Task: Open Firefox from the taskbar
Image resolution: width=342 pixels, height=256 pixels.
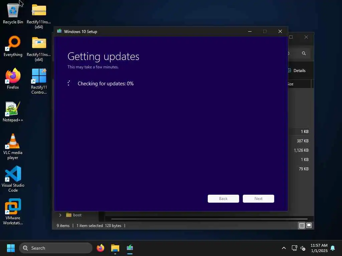Action: [100, 248]
